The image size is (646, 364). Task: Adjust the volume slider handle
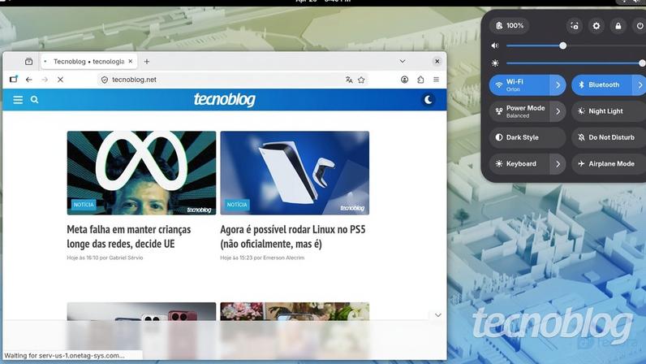(x=562, y=45)
